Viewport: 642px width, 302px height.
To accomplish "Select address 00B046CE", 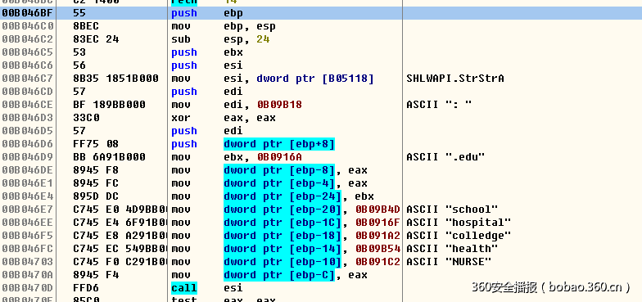I will (28, 105).
